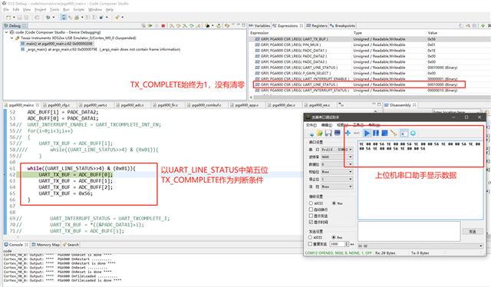Open the Disassembly view tab
The width and height of the screenshot is (491, 287).
pos(400,105)
